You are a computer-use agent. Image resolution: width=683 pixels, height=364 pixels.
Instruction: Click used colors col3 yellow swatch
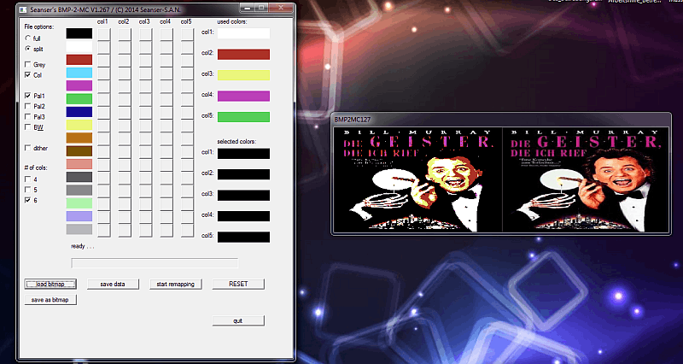point(243,75)
